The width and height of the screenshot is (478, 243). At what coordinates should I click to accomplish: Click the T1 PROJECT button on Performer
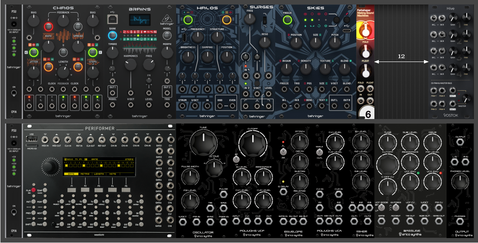click(62, 201)
